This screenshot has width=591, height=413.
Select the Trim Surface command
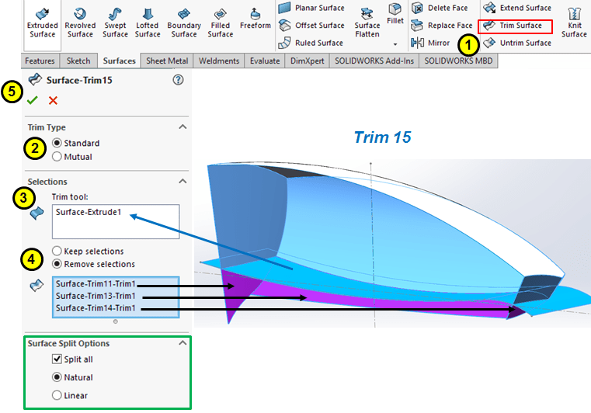(515, 26)
